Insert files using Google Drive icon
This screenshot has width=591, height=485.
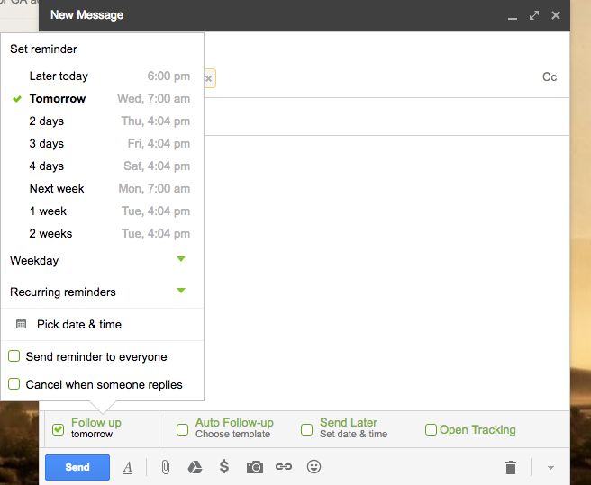point(194,467)
